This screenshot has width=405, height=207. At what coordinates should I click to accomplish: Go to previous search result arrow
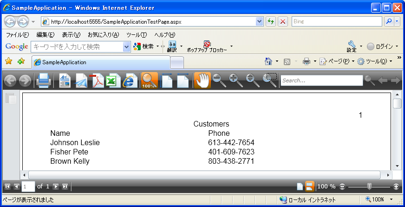(x=382, y=81)
